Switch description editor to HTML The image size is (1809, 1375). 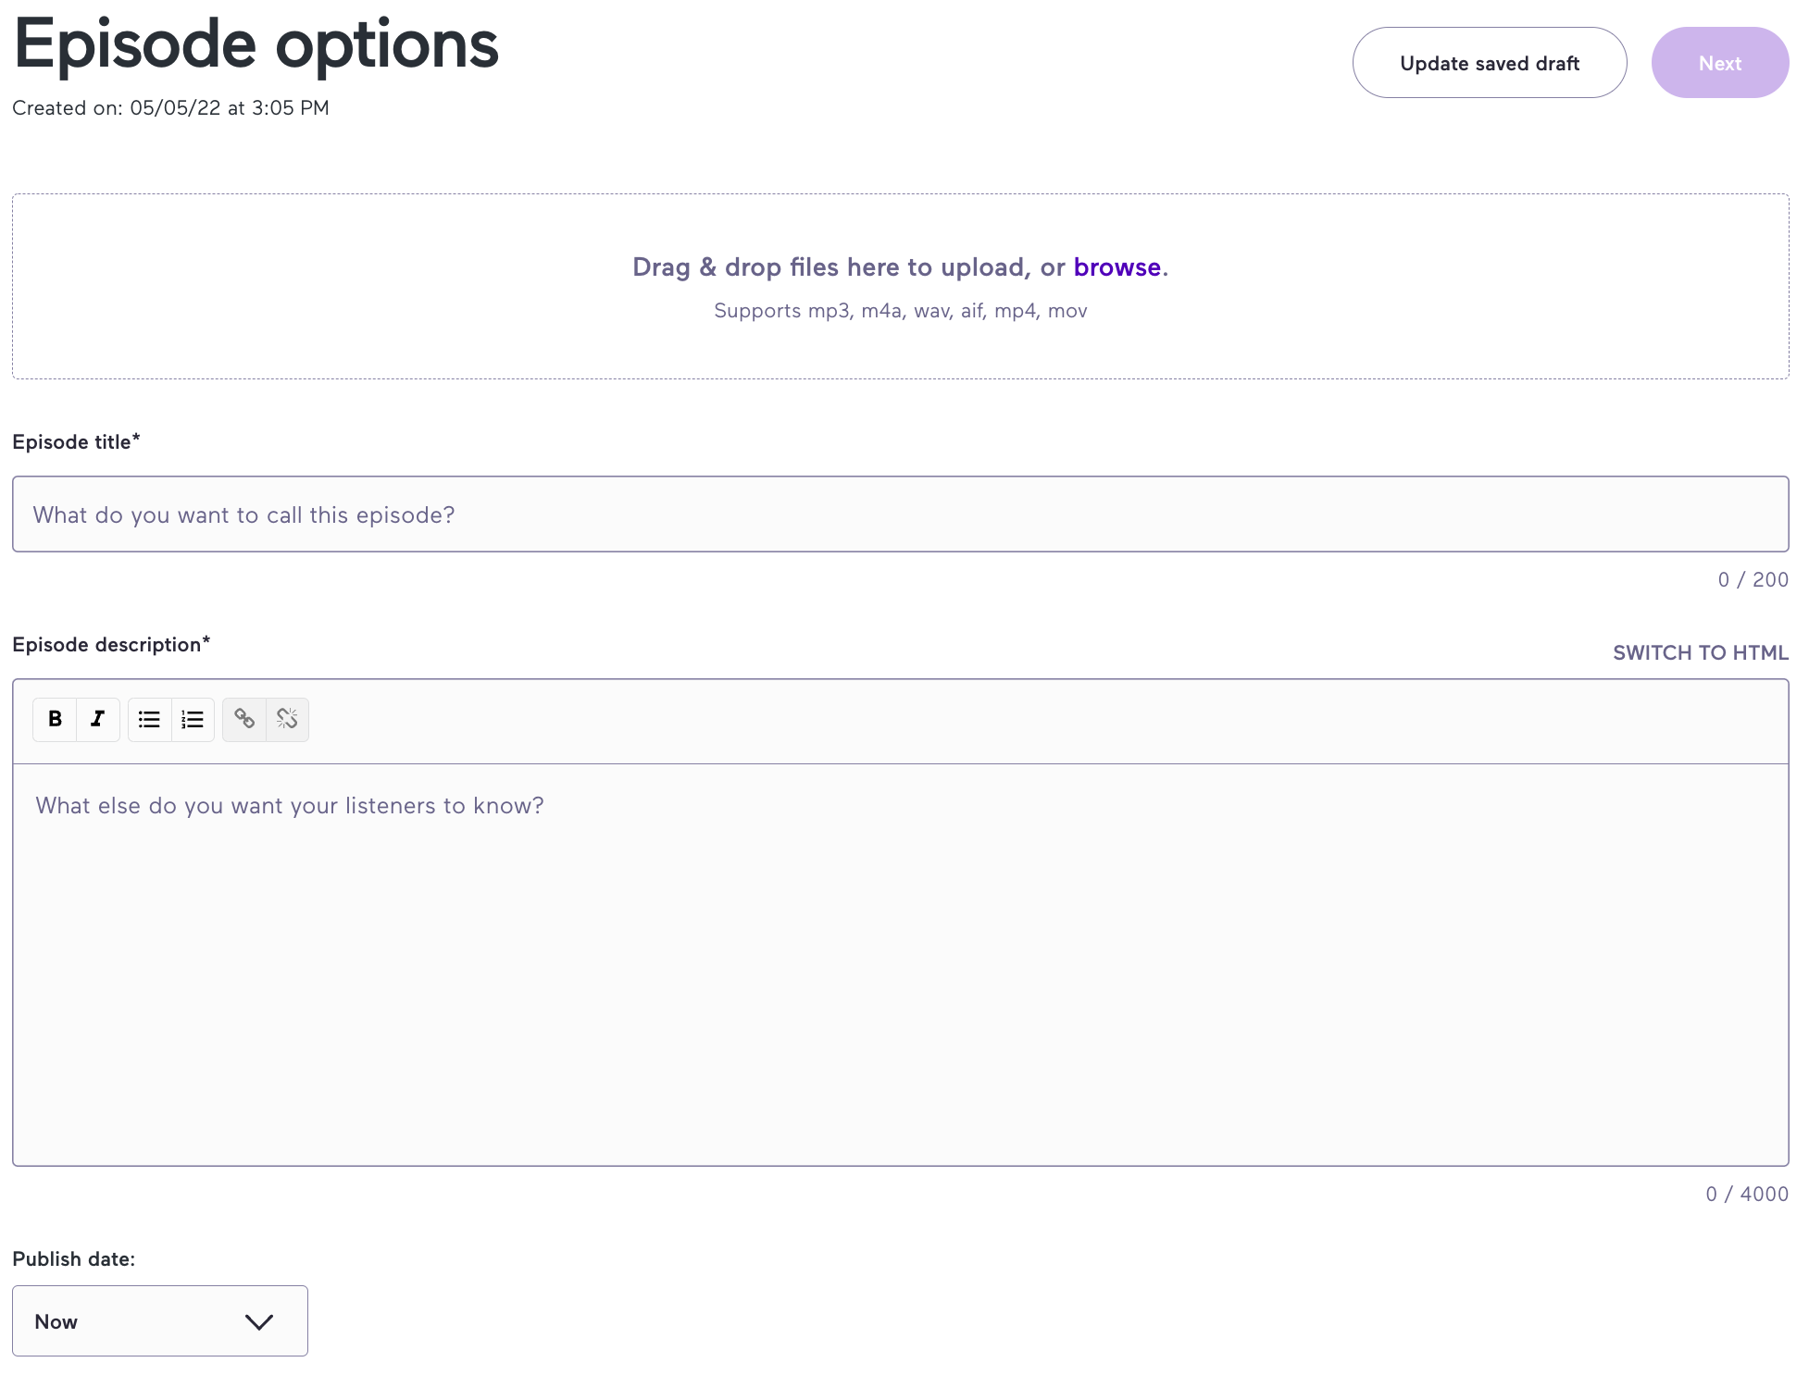[x=1700, y=652]
